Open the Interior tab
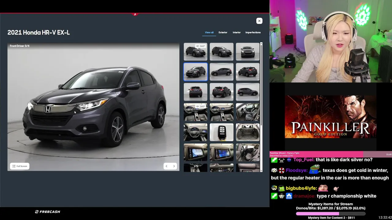This screenshot has width=392, height=220. (236, 32)
